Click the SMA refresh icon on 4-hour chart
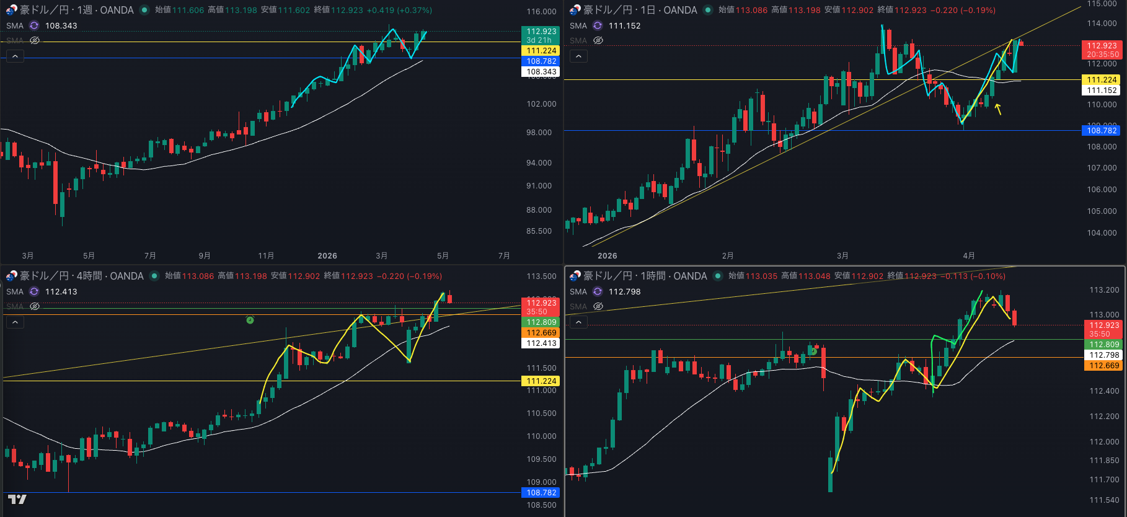 point(34,291)
